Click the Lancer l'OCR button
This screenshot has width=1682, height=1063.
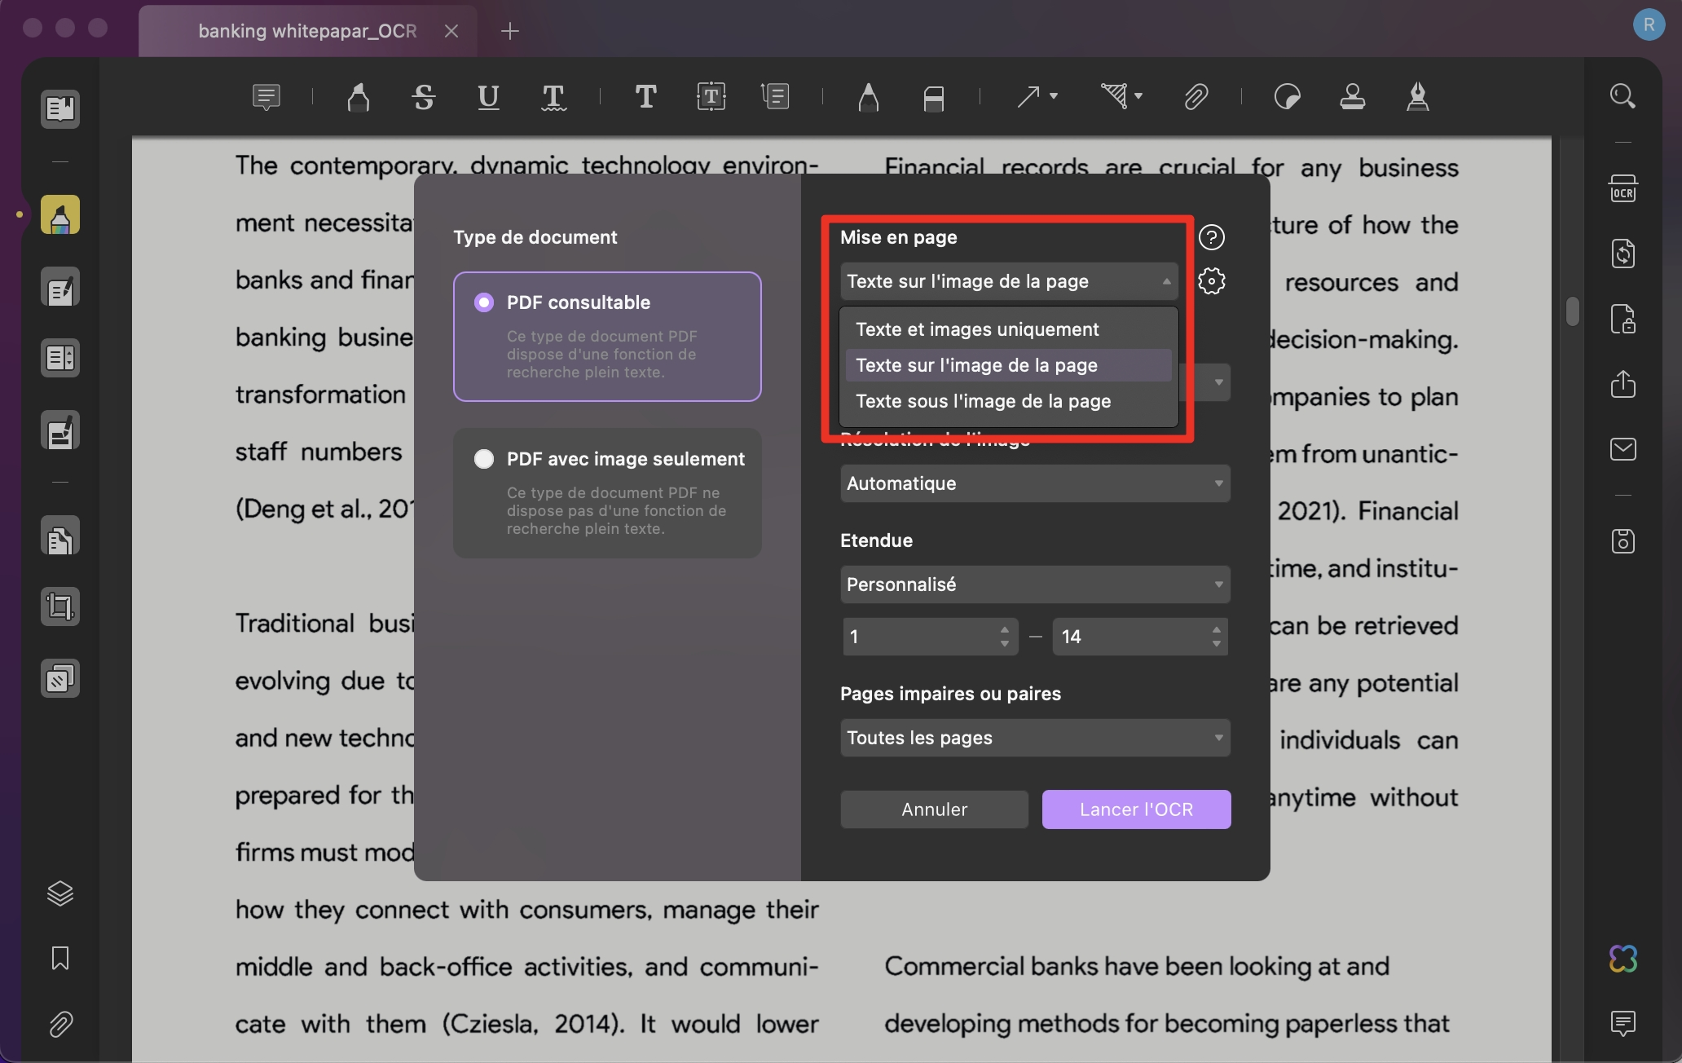[x=1136, y=809]
